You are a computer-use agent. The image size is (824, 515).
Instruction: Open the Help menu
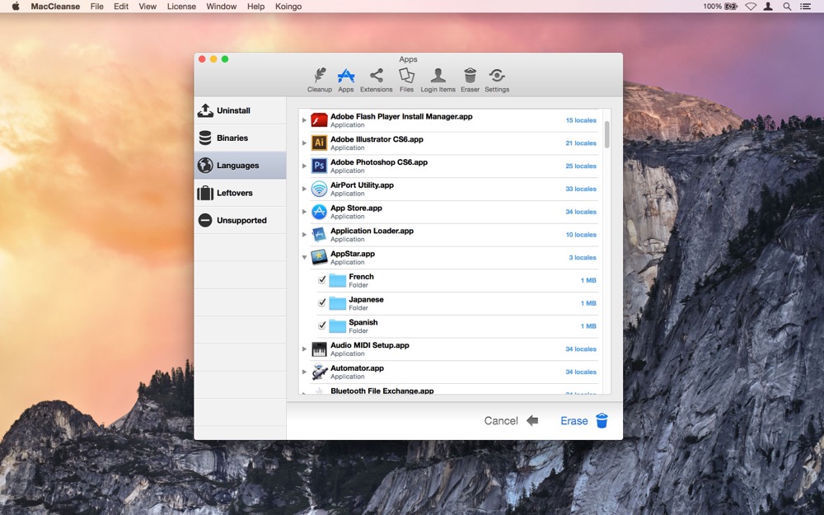[x=256, y=7]
